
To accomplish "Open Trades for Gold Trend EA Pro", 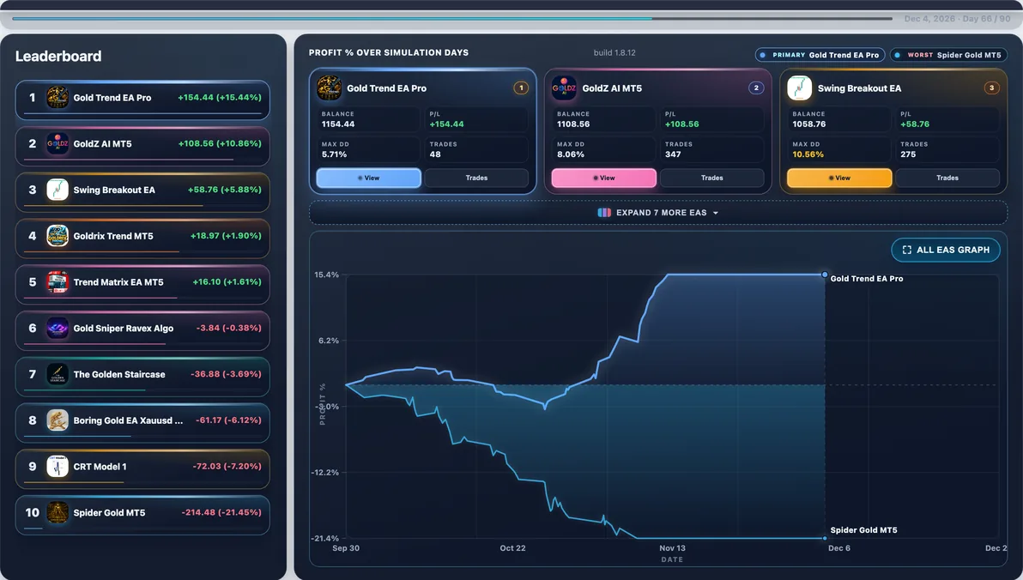I will click(x=476, y=178).
